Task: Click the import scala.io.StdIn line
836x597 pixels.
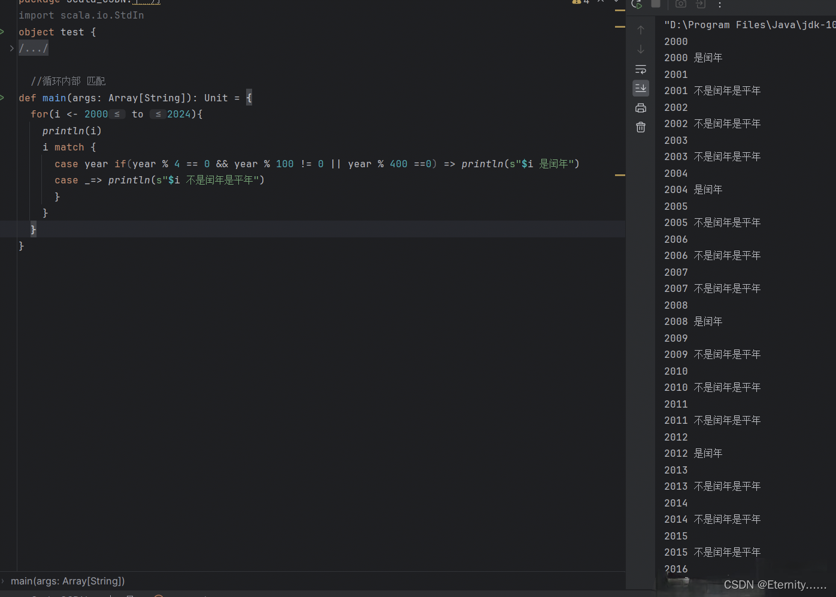Action: pyautogui.click(x=81, y=16)
